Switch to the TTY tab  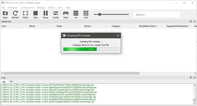(12, 82)
